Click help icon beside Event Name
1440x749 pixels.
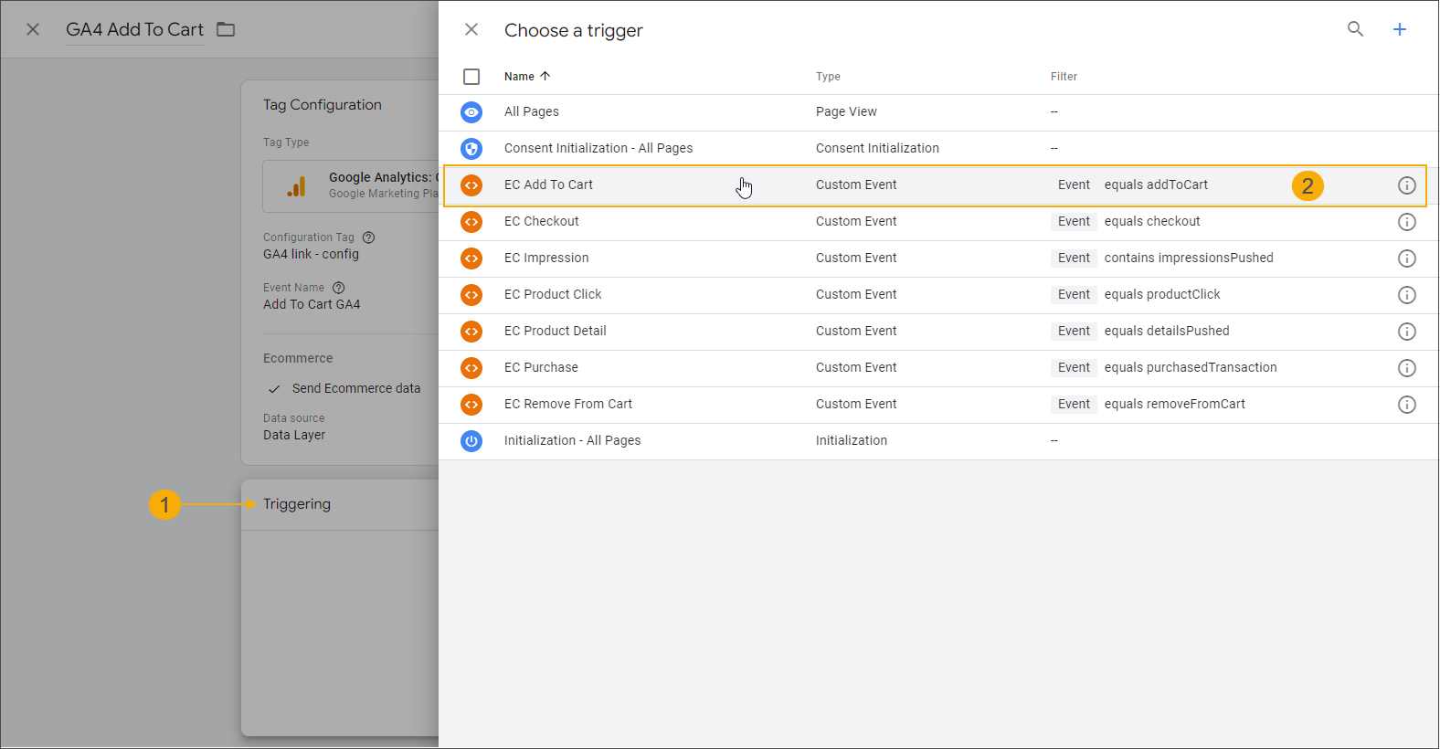pos(339,288)
